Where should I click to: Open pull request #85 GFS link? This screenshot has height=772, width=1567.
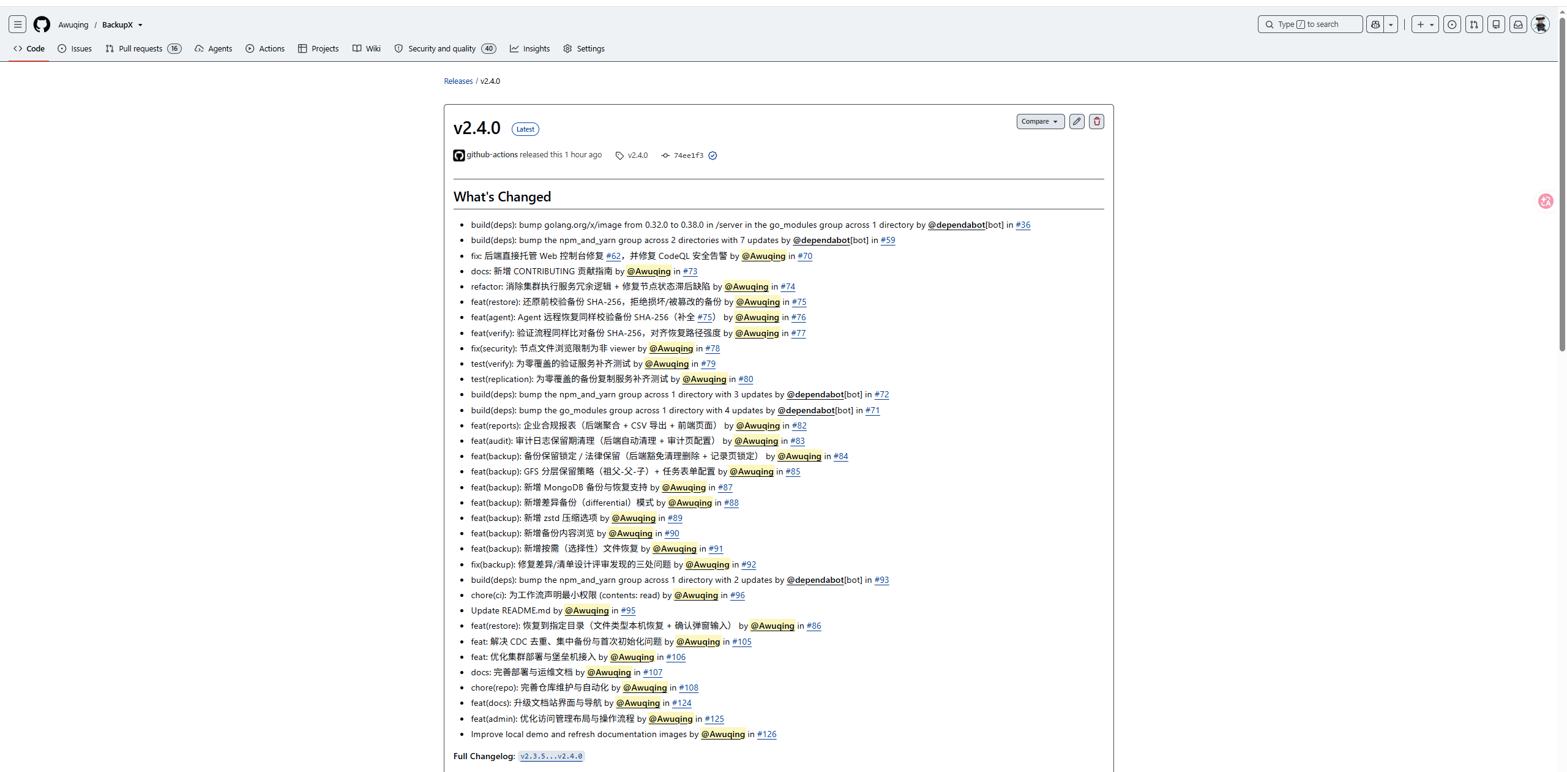point(793,471)
